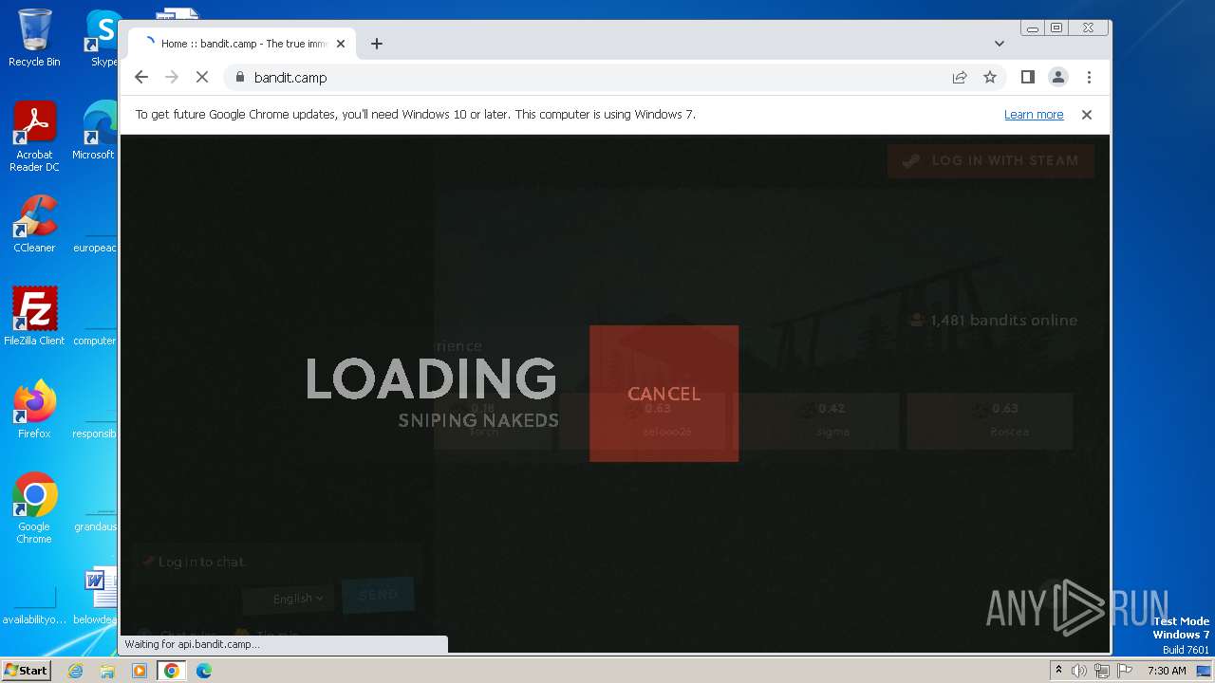Open network tray icon
The image size is (1215, 683).
click(x=1101, y=671)
